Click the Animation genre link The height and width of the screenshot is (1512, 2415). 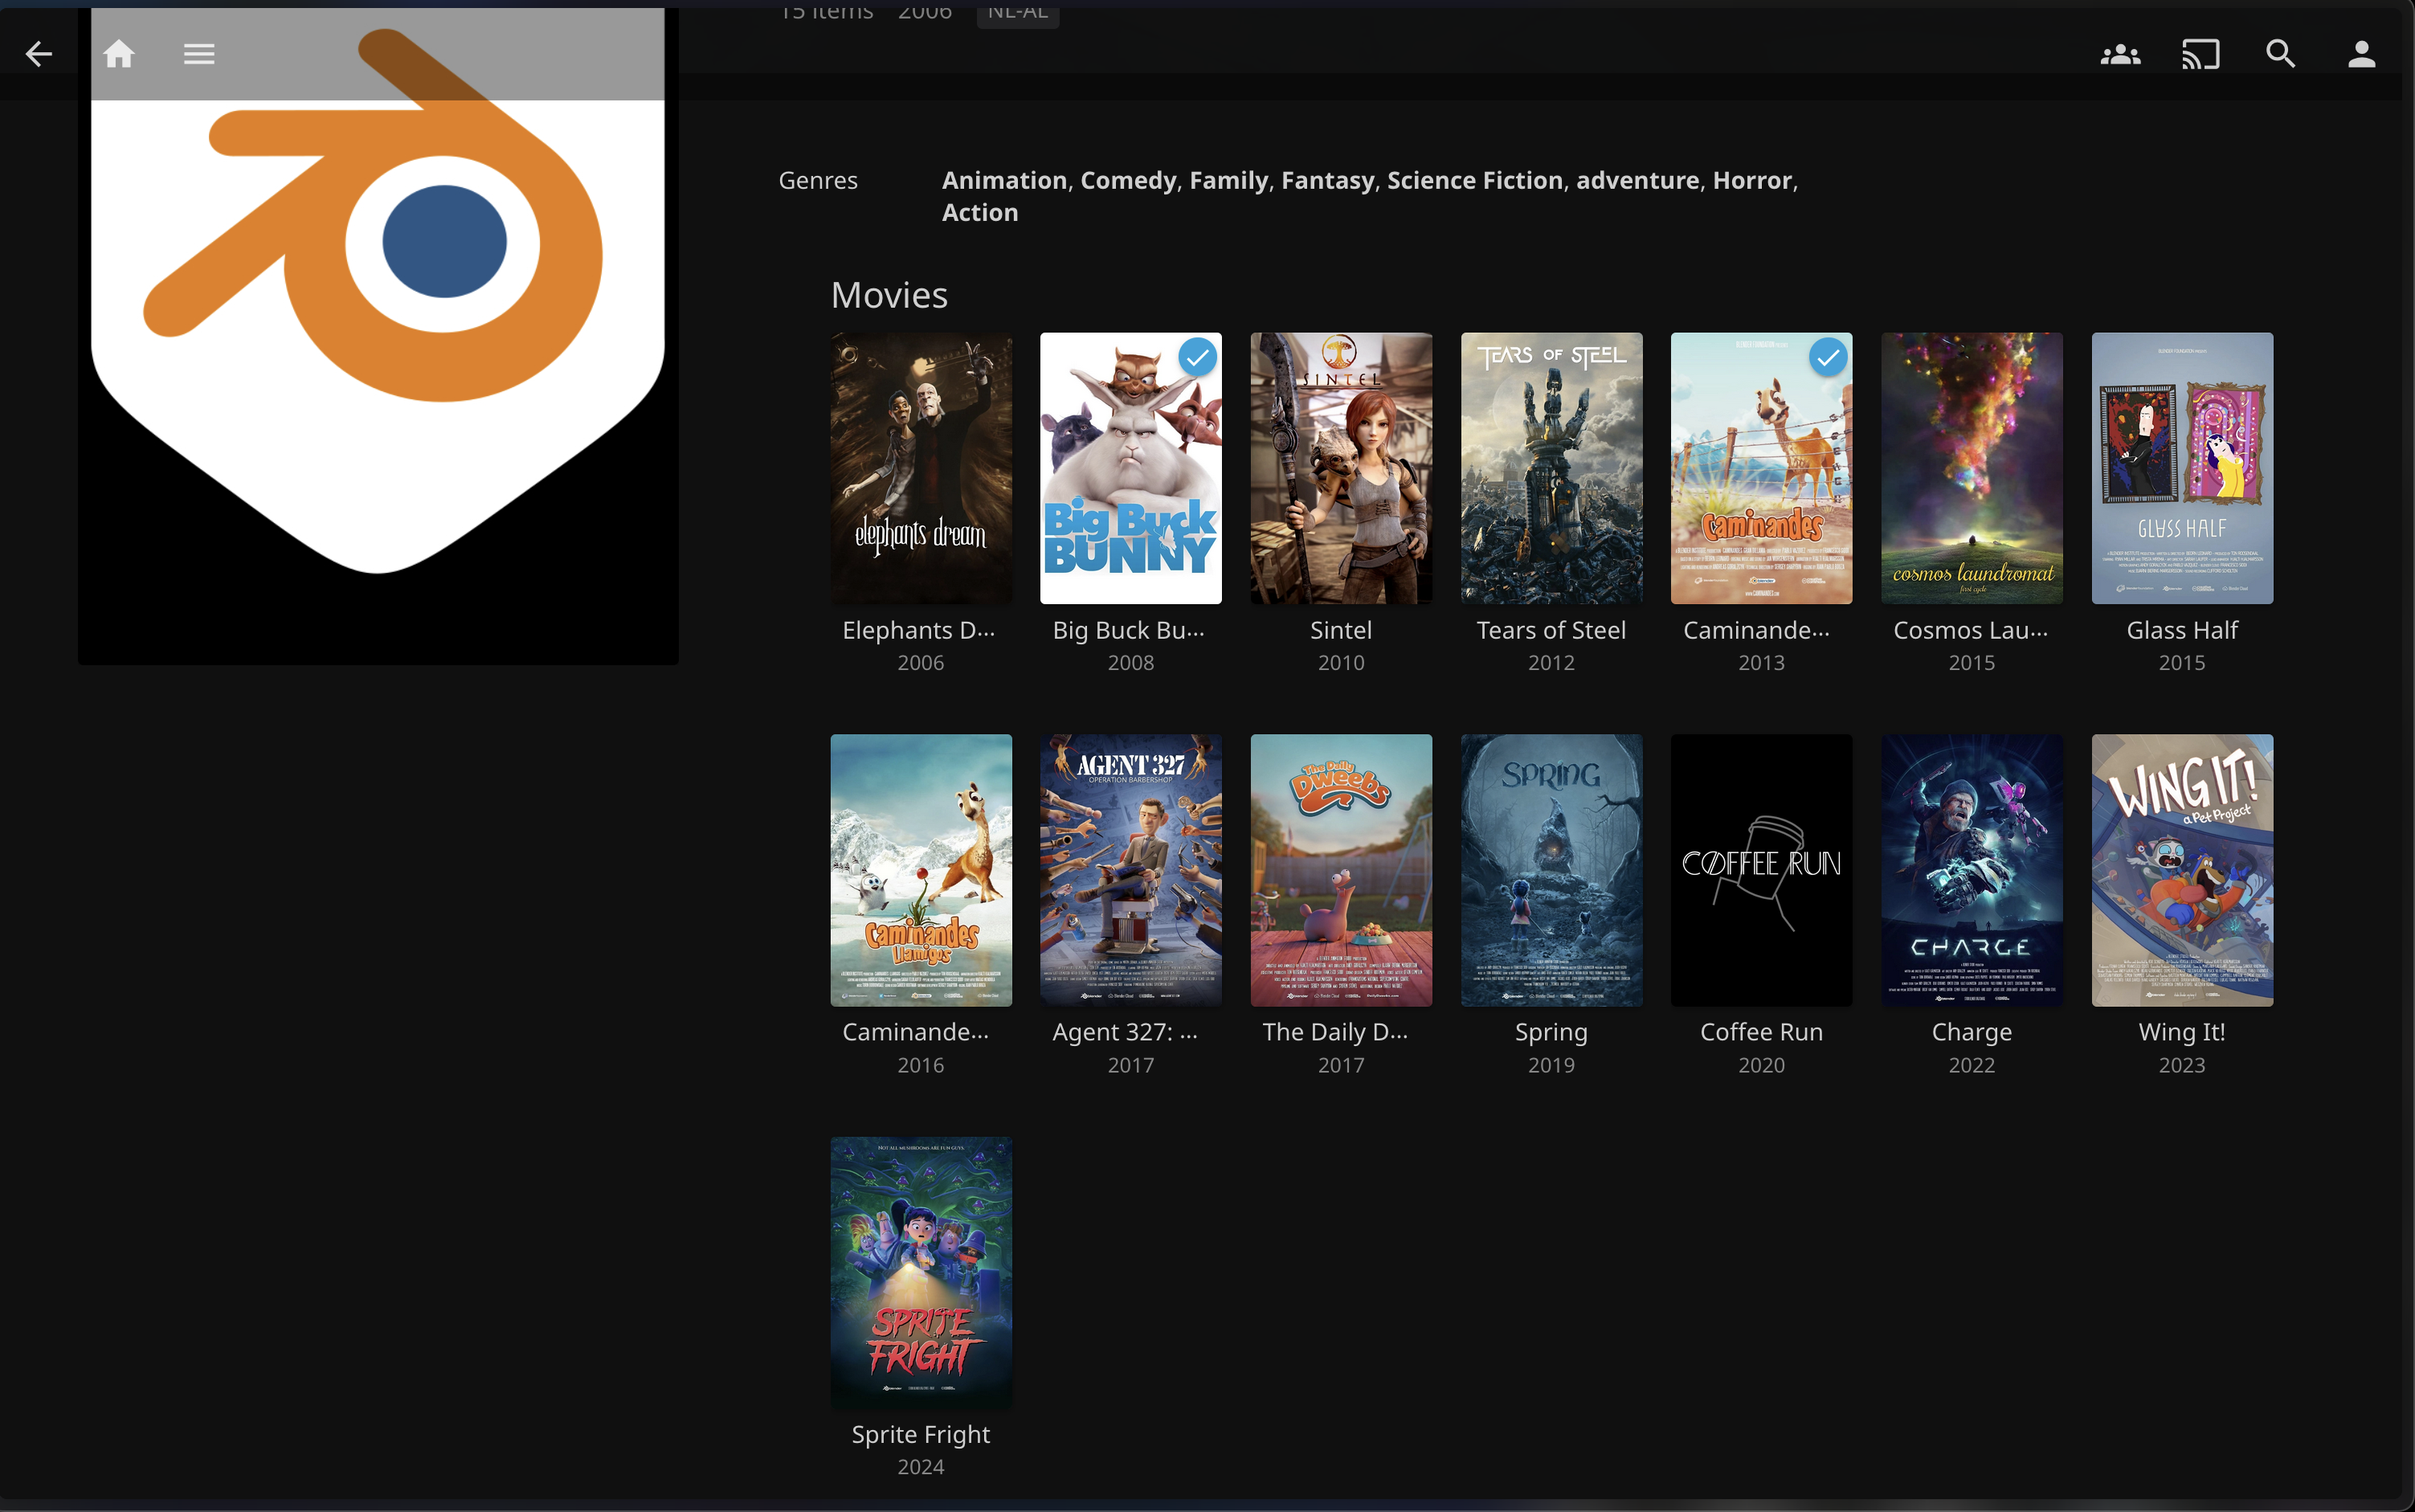(1004, 180)
